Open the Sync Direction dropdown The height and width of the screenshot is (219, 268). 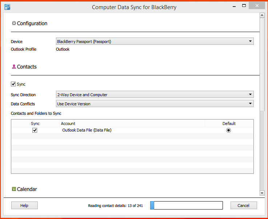pyautogui.click(x=155, y=94)
